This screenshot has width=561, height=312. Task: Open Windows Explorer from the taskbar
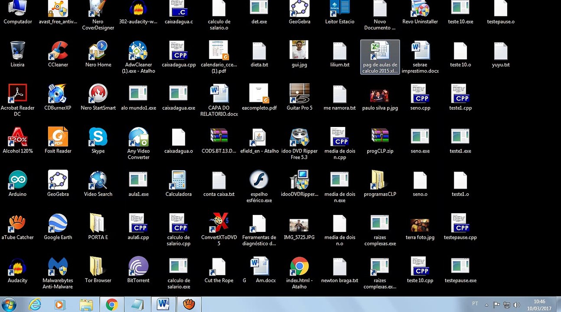(x=86, y=305)
